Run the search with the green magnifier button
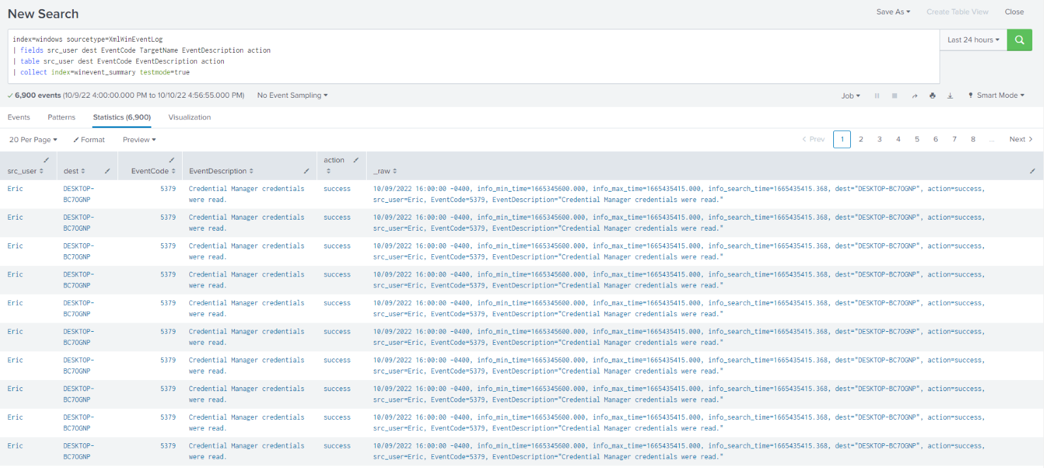The height and width of the screenshot is (468, 1044). (x=1019, y=40)
